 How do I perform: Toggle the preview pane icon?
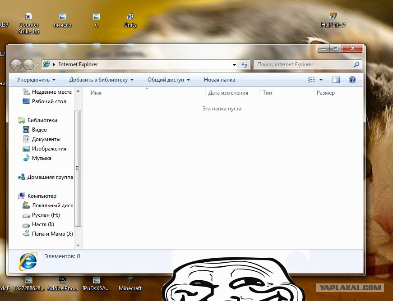click(x=336, y=80)
